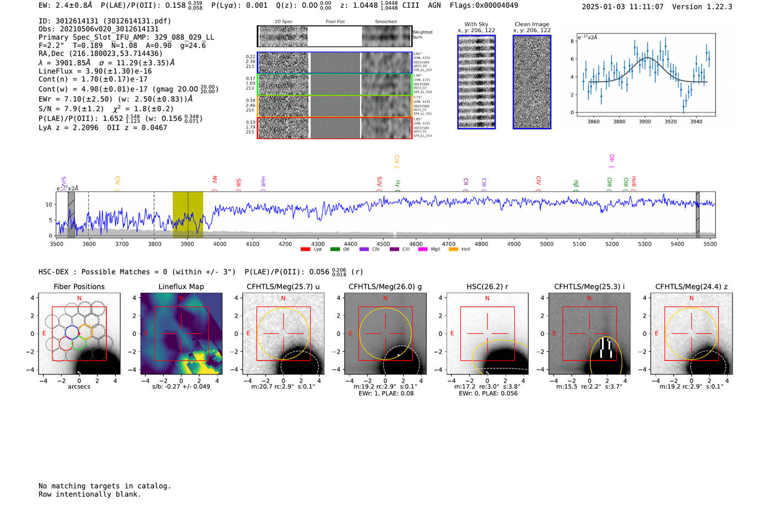Click the Version 1.22.3 text
This screenshot has width=771, height=524.
click(702, 7)
